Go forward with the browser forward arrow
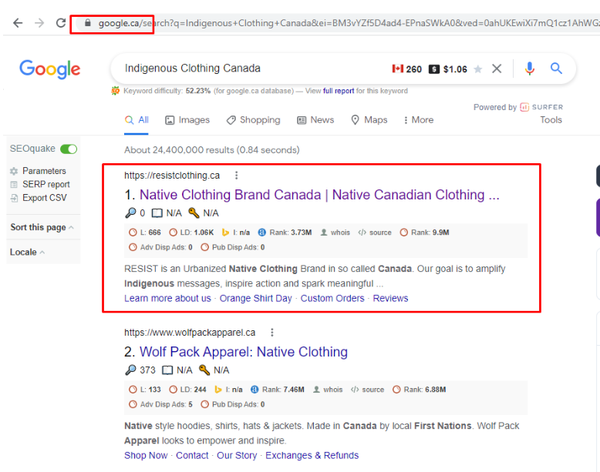Screen dimensions: 600x472 point(39,23)
